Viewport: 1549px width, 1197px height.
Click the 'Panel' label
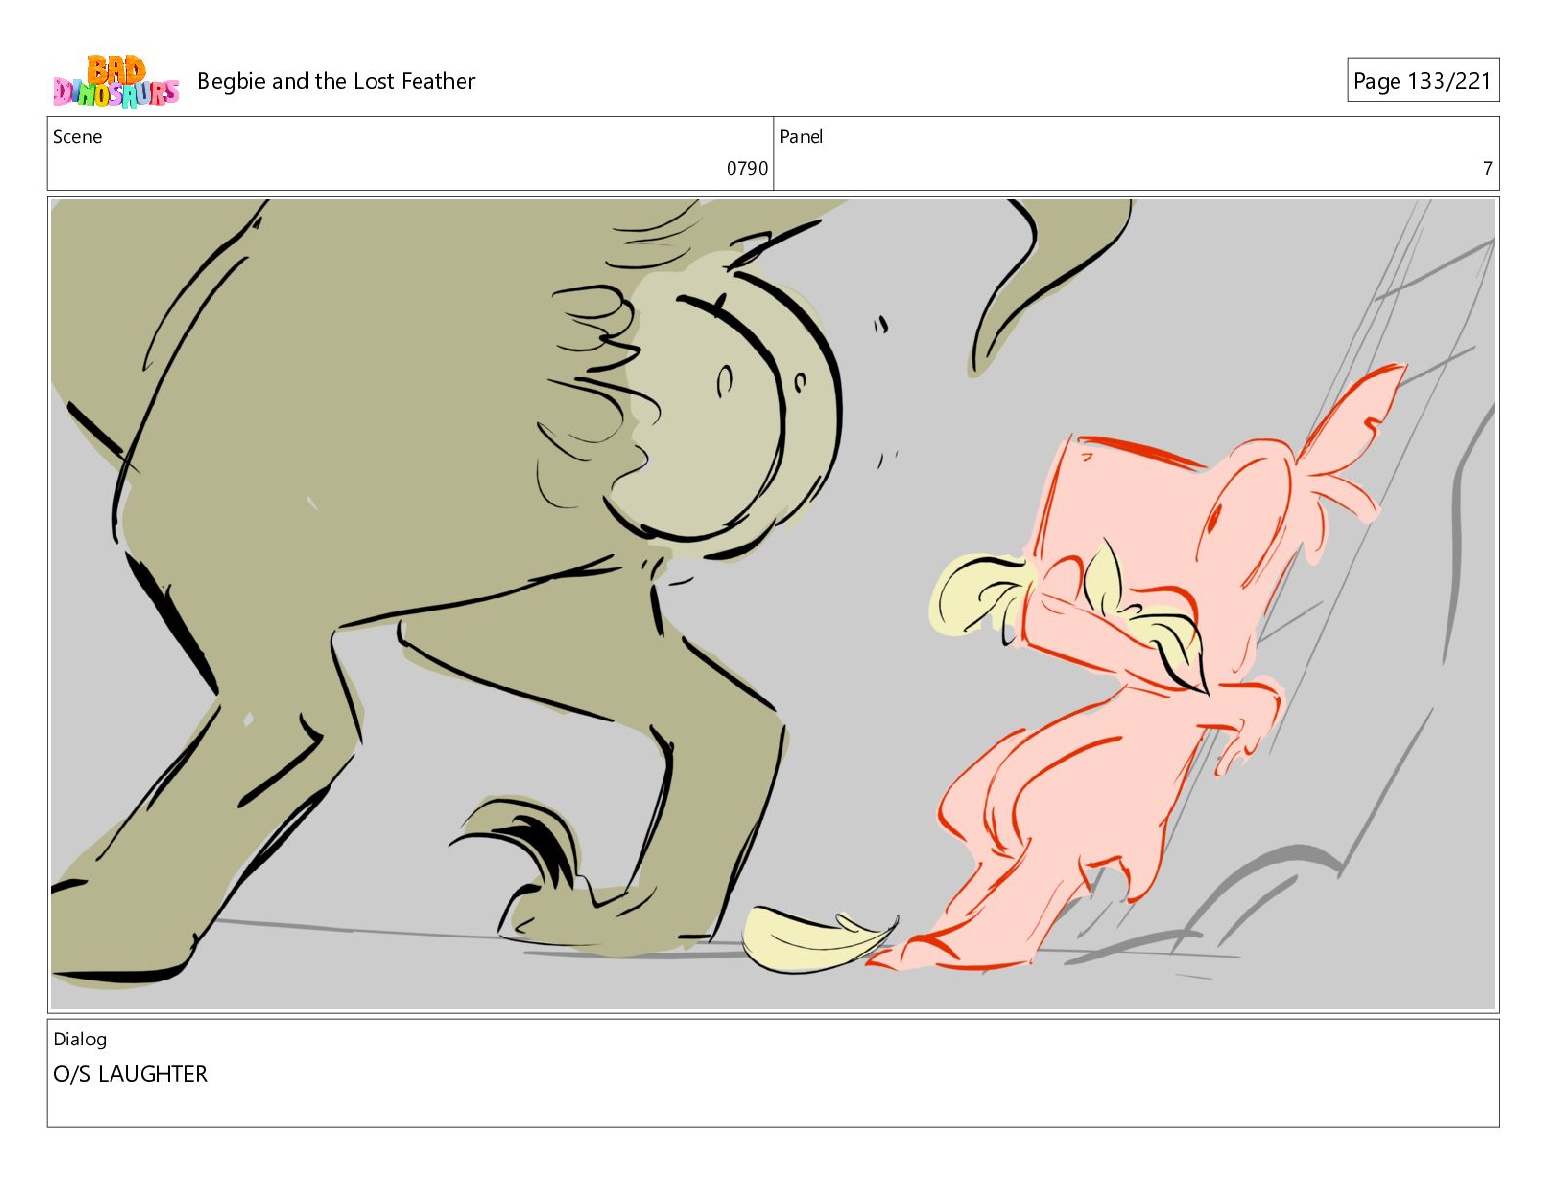[801, 137]
